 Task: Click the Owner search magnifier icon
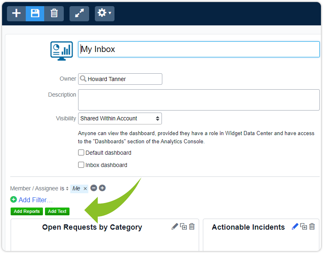pos(83,79)
